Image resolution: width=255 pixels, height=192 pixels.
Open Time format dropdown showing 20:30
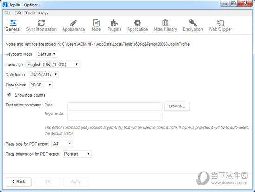tap(41, 85)
